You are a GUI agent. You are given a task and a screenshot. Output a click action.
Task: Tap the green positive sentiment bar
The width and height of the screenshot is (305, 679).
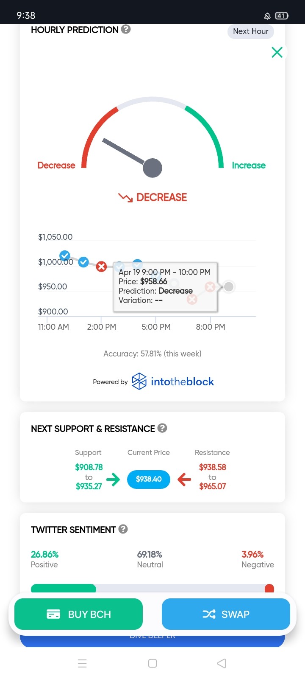[x=64, y=588]
